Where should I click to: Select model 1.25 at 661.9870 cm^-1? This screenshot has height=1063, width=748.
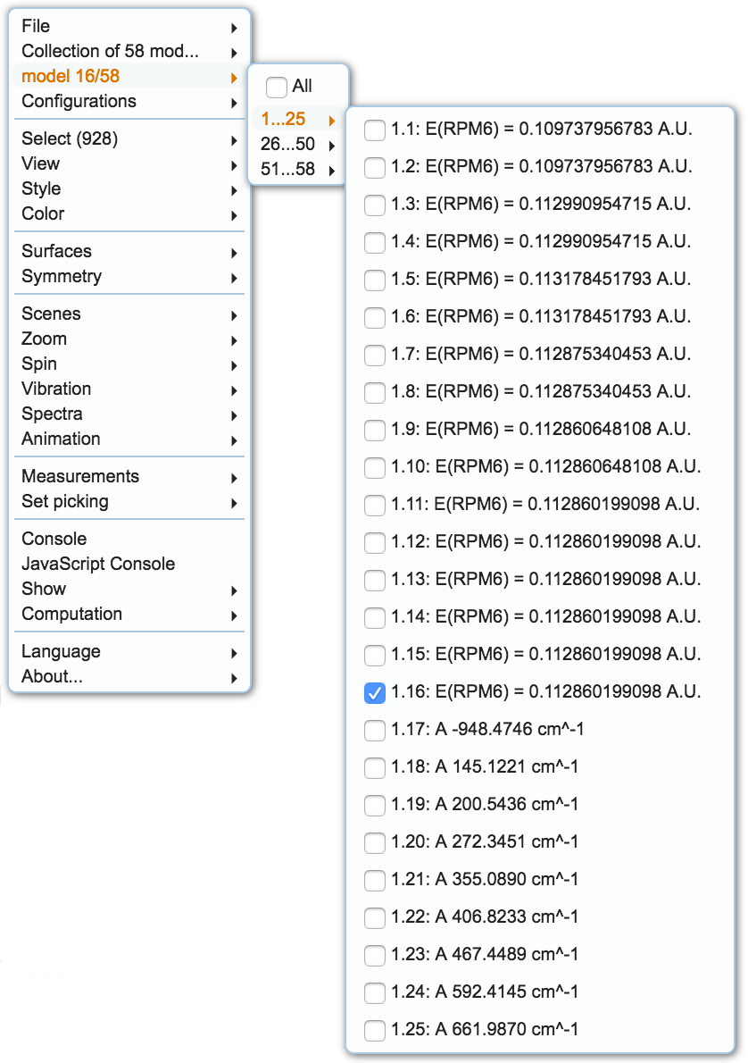[x=375, y=1030]
